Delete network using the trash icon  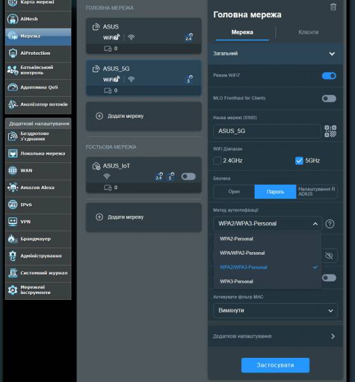click(333, 7)
